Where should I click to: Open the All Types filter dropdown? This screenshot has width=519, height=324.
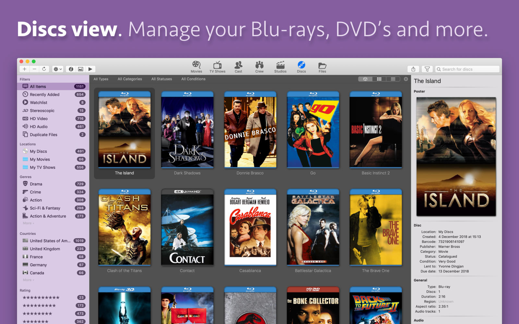click(101, 79)
